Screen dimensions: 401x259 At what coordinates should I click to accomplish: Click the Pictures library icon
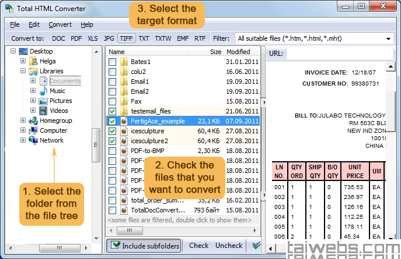[x=44, y=101]
